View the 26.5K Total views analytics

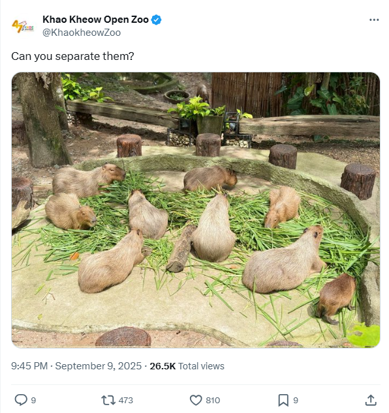(187, 366)
